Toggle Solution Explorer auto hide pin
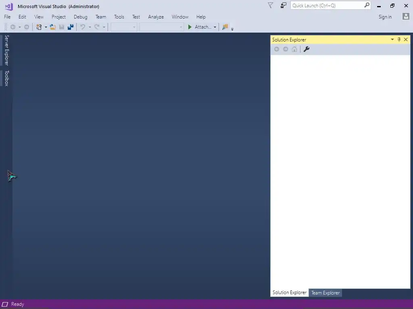This screenshot has width=413, height=309. point(399,39)
